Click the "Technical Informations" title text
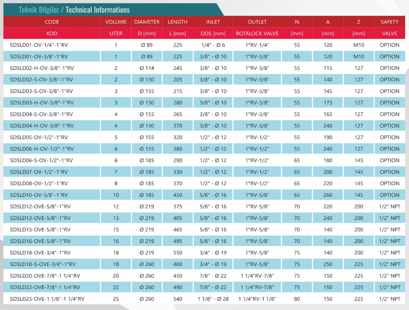 click(98, 10)
